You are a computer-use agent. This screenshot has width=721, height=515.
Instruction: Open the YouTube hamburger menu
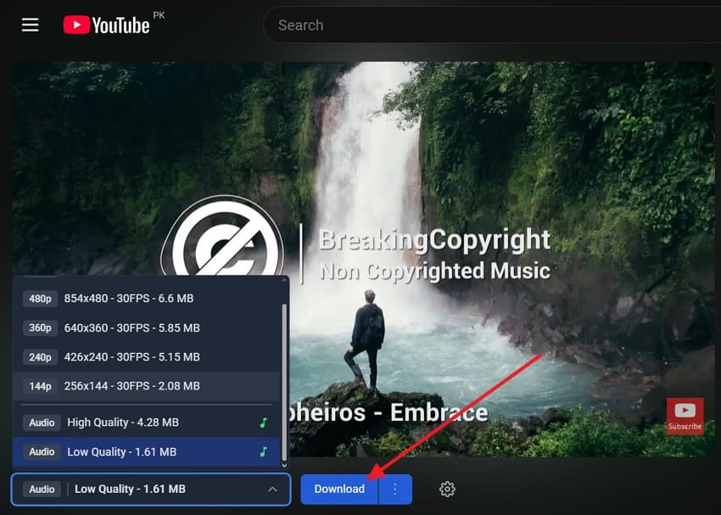click(x=30, y=25)
